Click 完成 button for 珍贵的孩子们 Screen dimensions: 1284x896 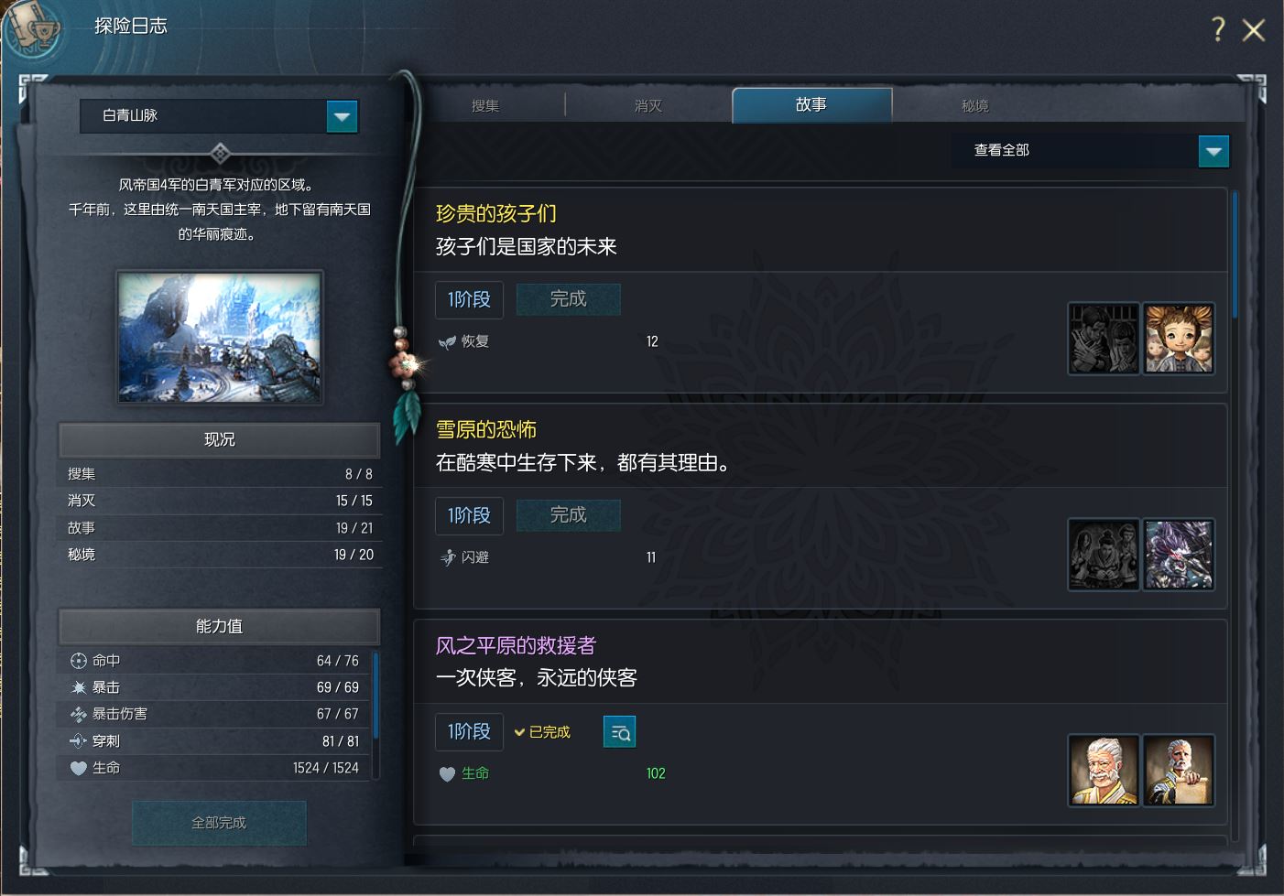click(x=569, y=299)
